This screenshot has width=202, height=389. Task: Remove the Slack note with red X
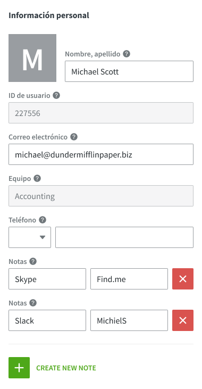point(183,320)
